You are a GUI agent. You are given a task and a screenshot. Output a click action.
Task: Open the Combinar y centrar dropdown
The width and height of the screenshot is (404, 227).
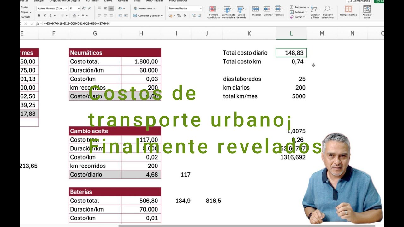148,15
